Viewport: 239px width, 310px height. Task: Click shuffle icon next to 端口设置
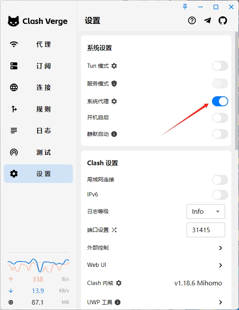(x=114, y=230)
